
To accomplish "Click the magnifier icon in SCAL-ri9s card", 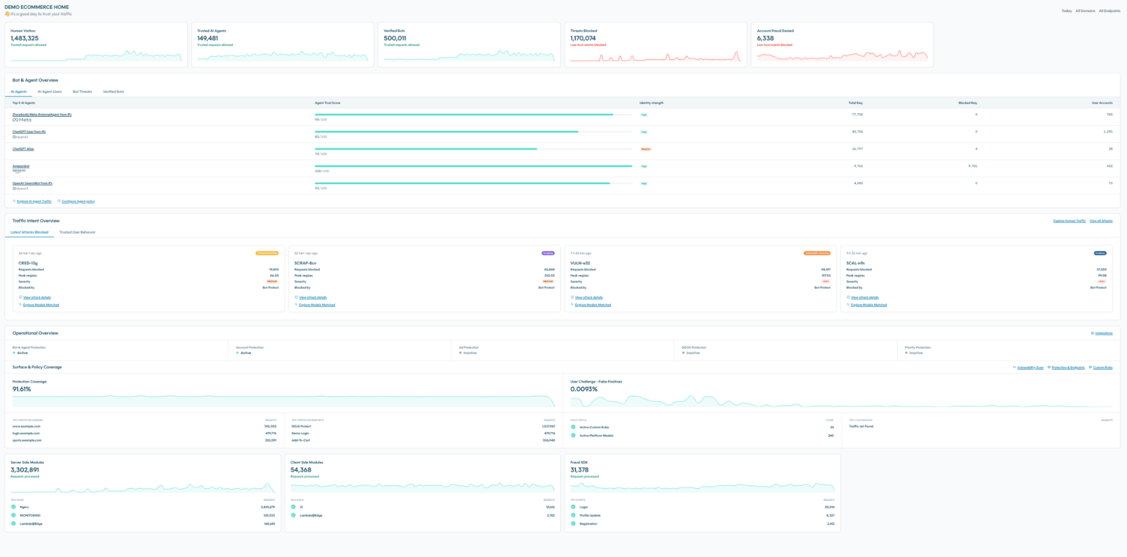I will pyautogui.click(x=848, y=305).
